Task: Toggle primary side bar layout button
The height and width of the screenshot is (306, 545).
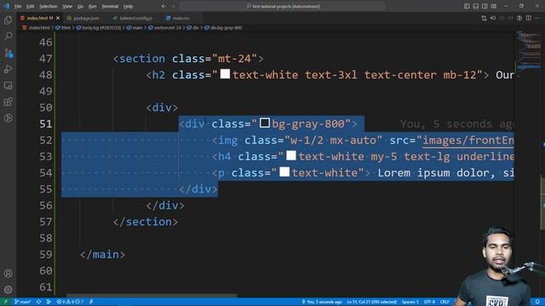Action: coord(467,6)
